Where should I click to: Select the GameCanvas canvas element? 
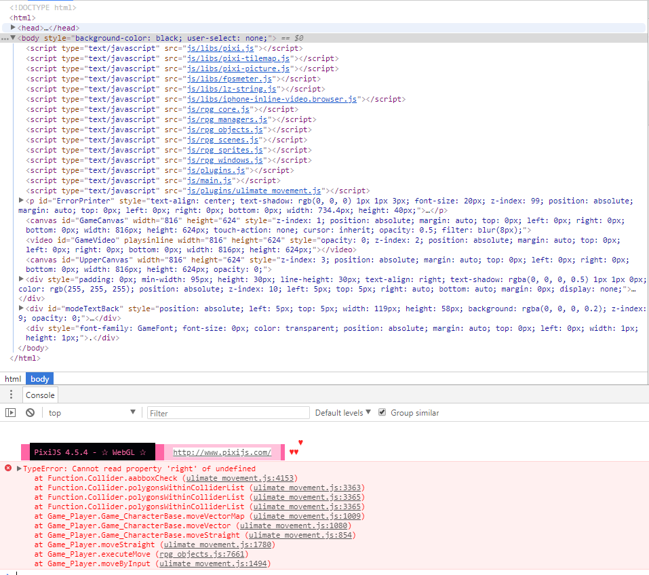326,225
